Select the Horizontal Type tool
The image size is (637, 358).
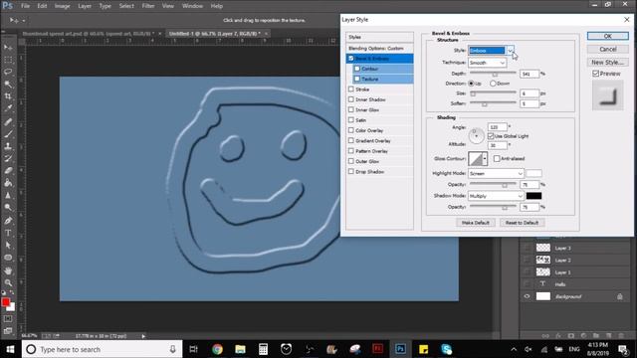point(8,233)
